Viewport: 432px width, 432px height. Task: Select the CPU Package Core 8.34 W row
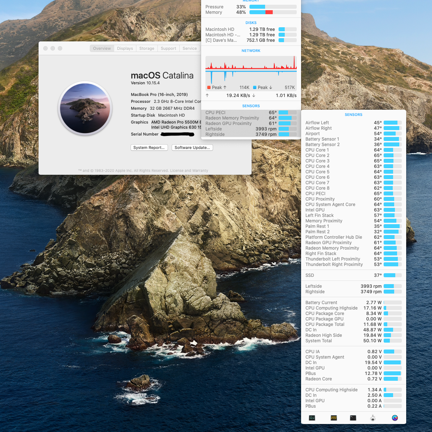(x=353, y=314)
